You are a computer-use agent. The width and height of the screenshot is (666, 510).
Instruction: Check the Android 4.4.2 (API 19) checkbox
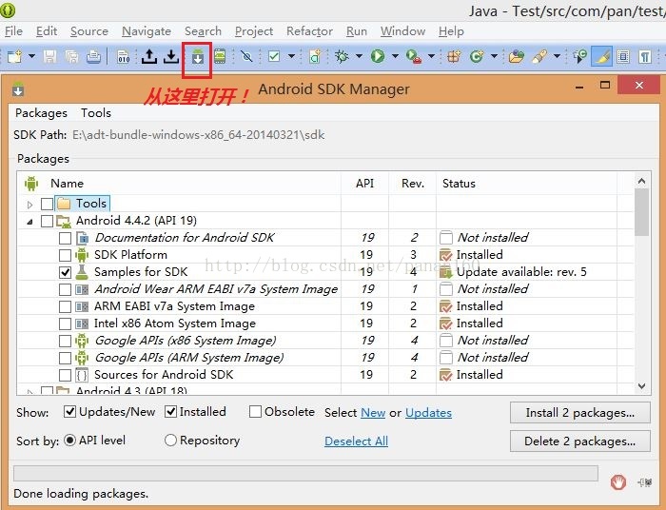pos(48,221)
